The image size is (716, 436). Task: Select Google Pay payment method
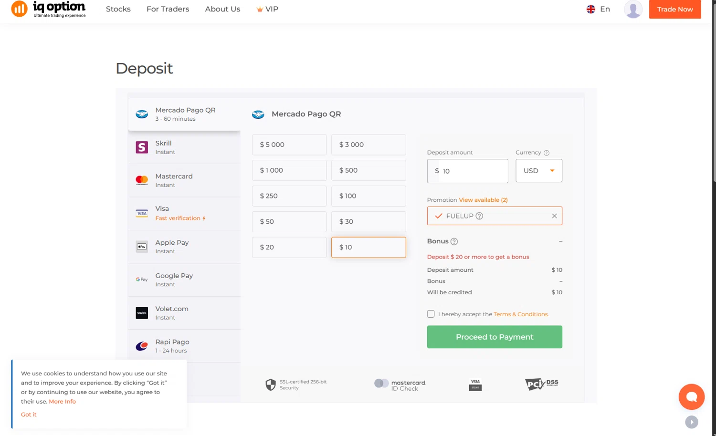click(x=184, y=280)
